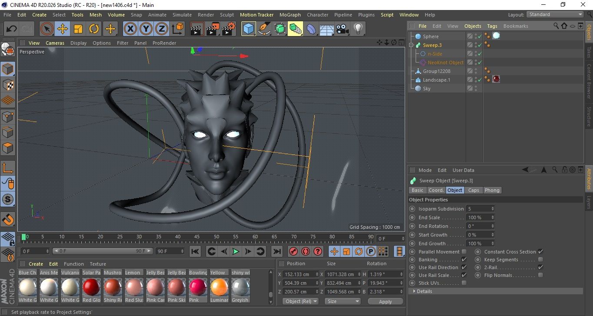This screenshot has height=316, width=593.
Task: Expand the Details section
Action: pos(424,291)
